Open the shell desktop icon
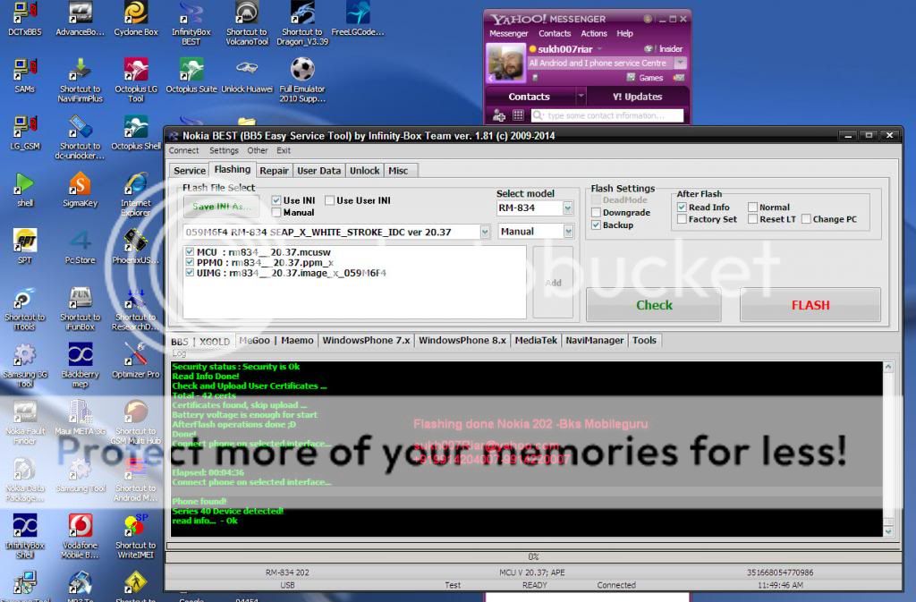The width and height of the screenshot is (916, 602). pyautogui.click(x=25, y=190)
